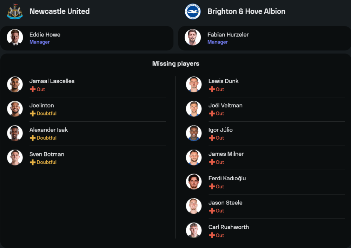Open the Newcastle United team name link

point(59,11)
